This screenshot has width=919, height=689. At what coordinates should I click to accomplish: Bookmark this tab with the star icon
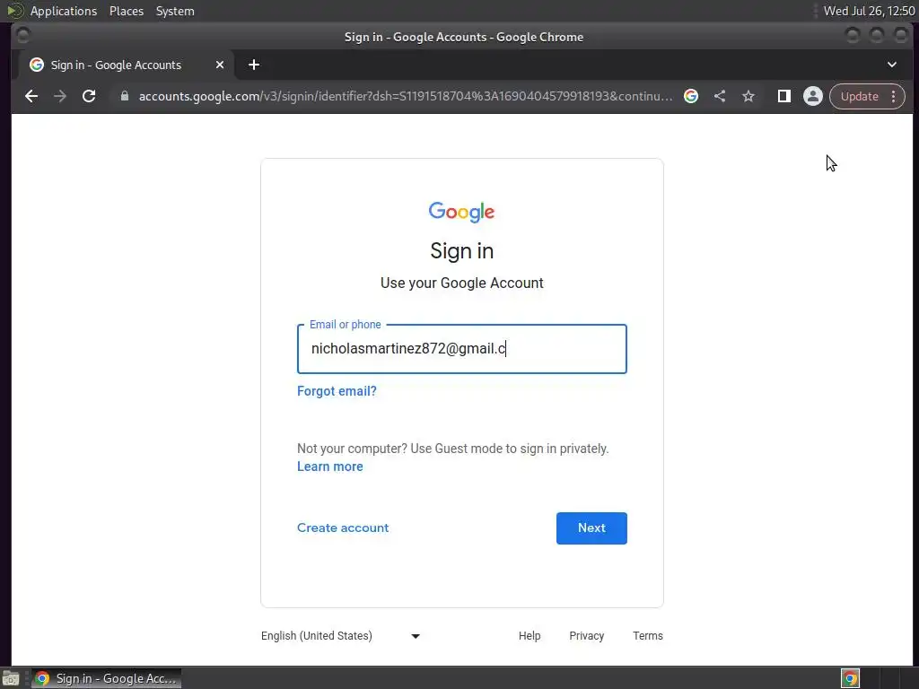coord(748,96)
